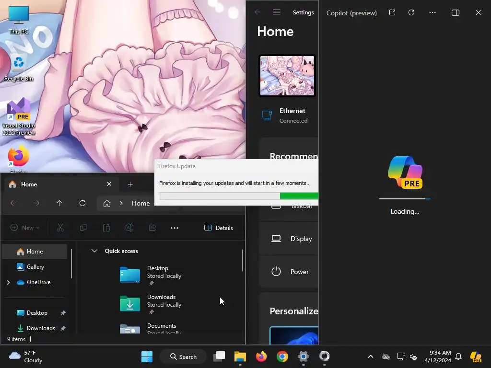Select the Windows theme thumbnail under Personalize
Viewport: 491px width, 368px height.
coord(294,335)
